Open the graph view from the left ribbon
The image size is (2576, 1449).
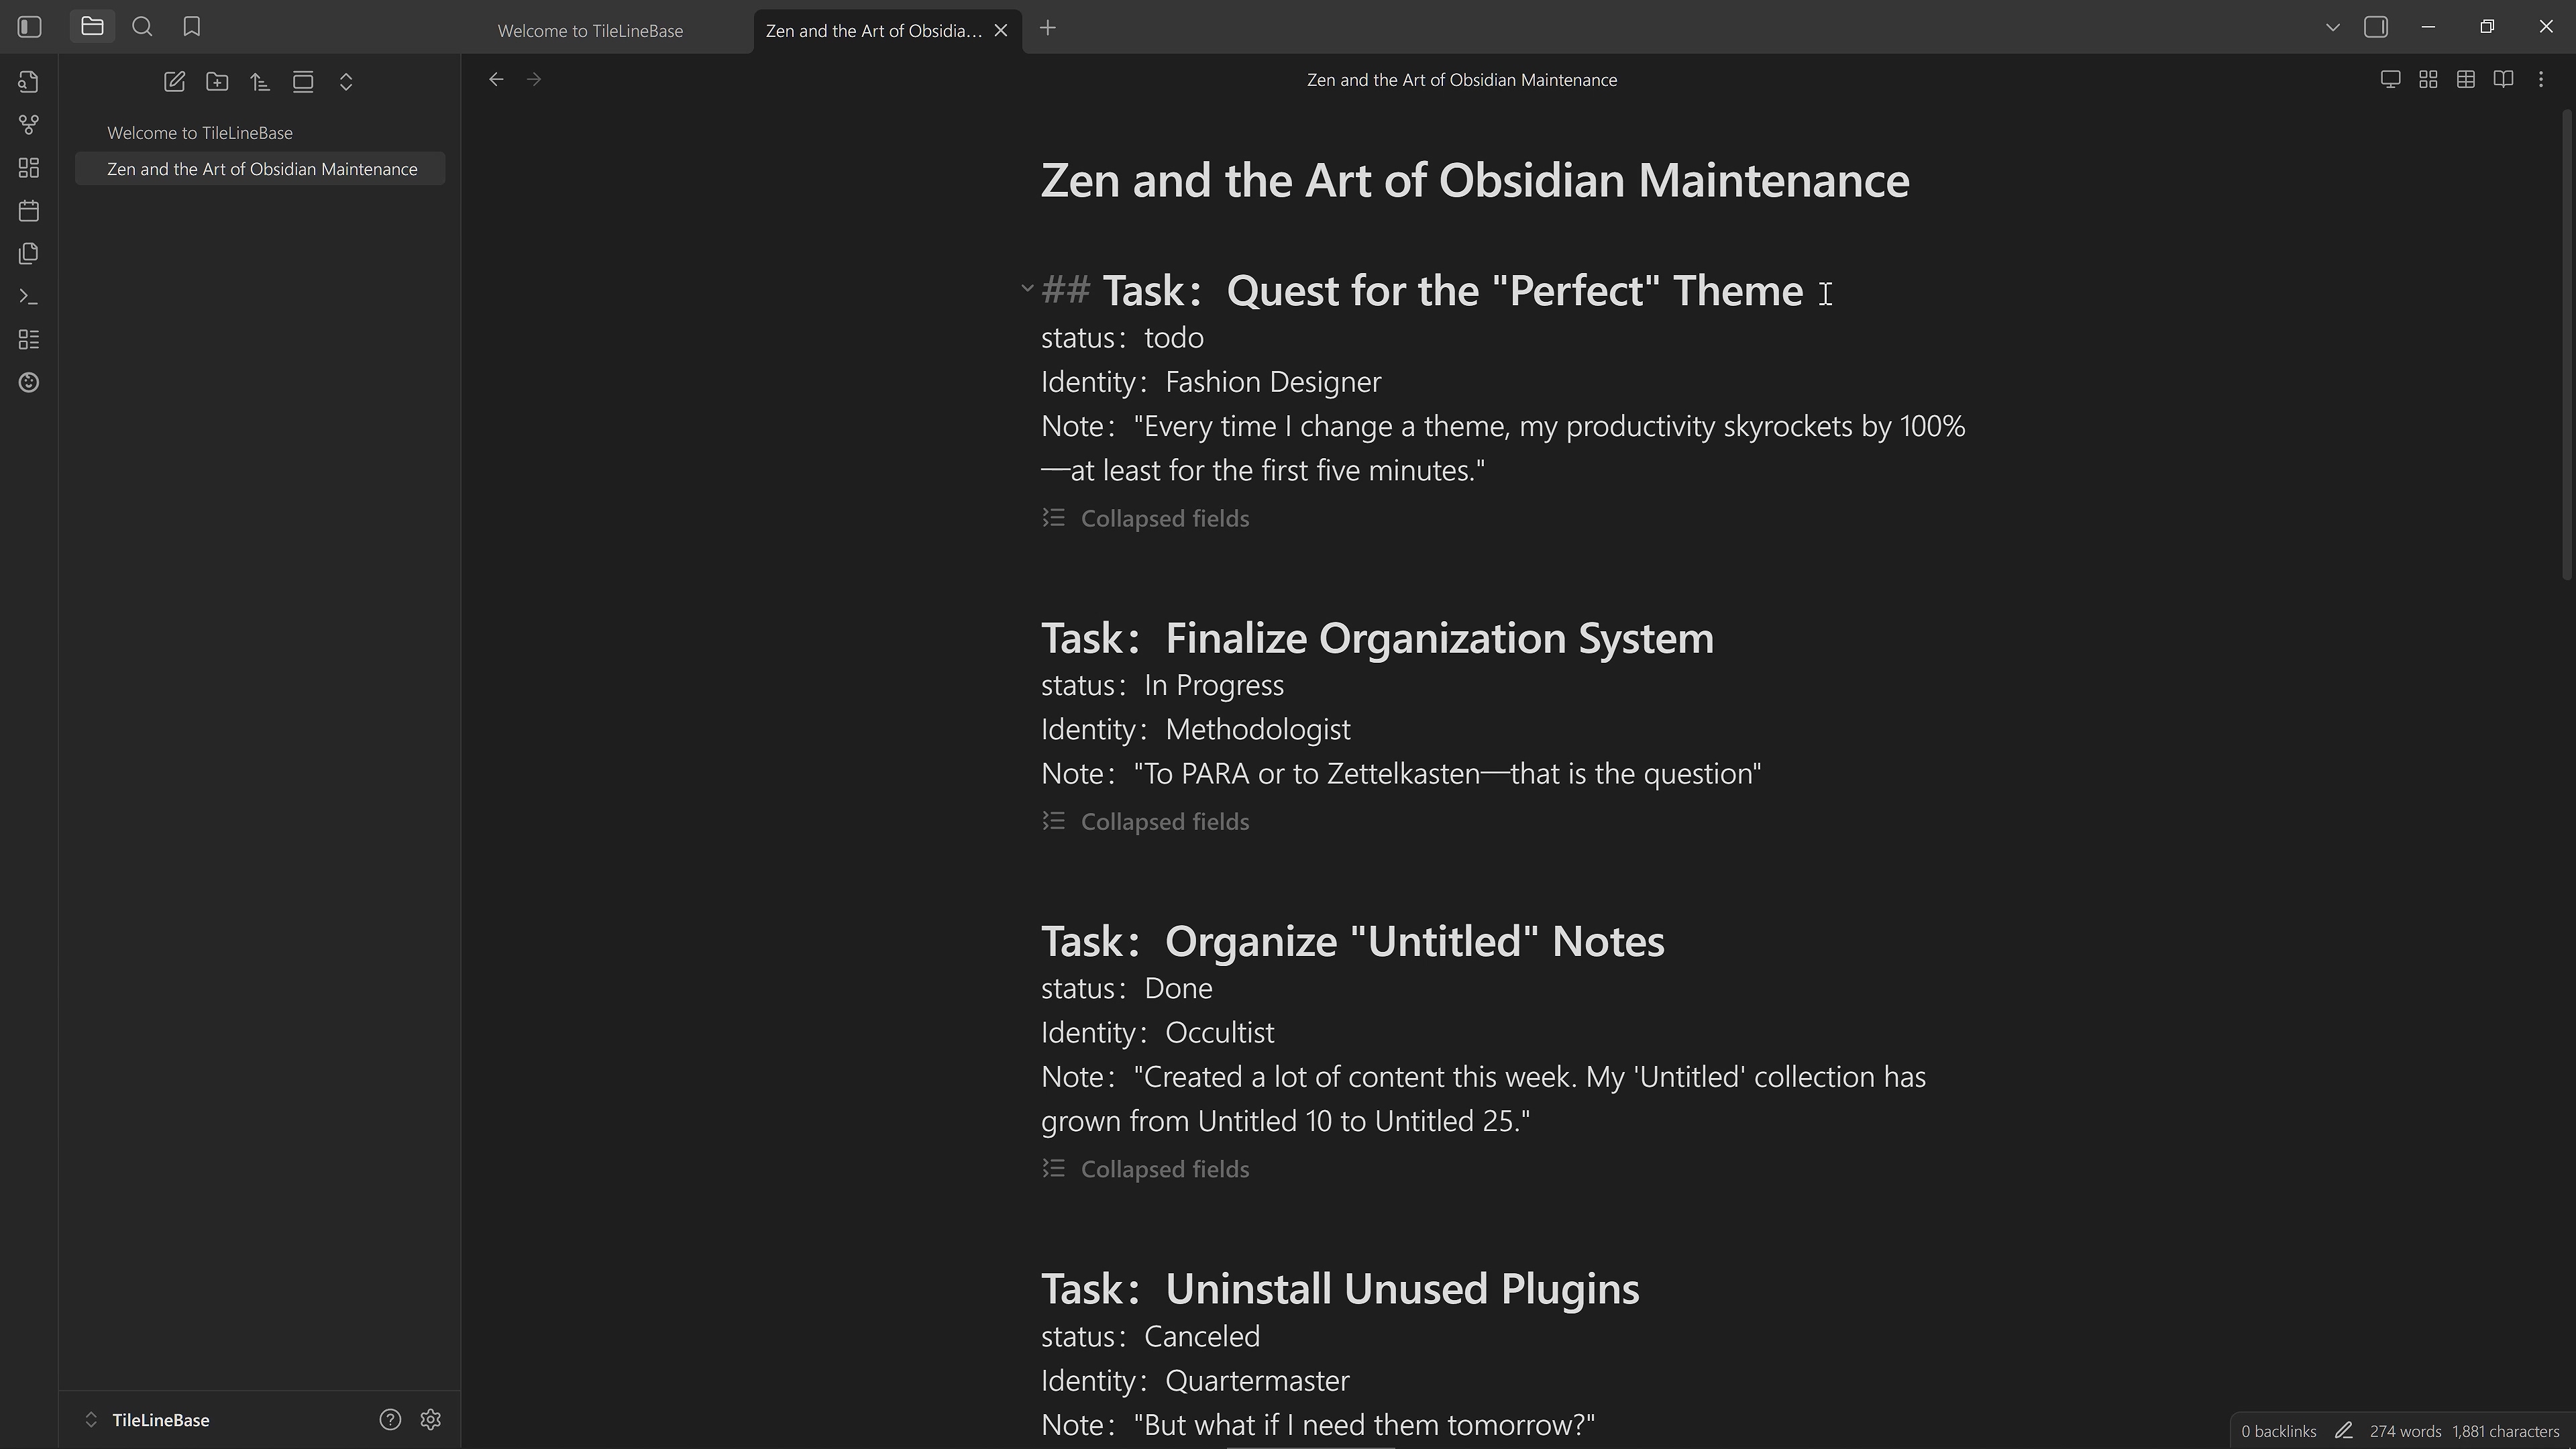tap(28, 125)
